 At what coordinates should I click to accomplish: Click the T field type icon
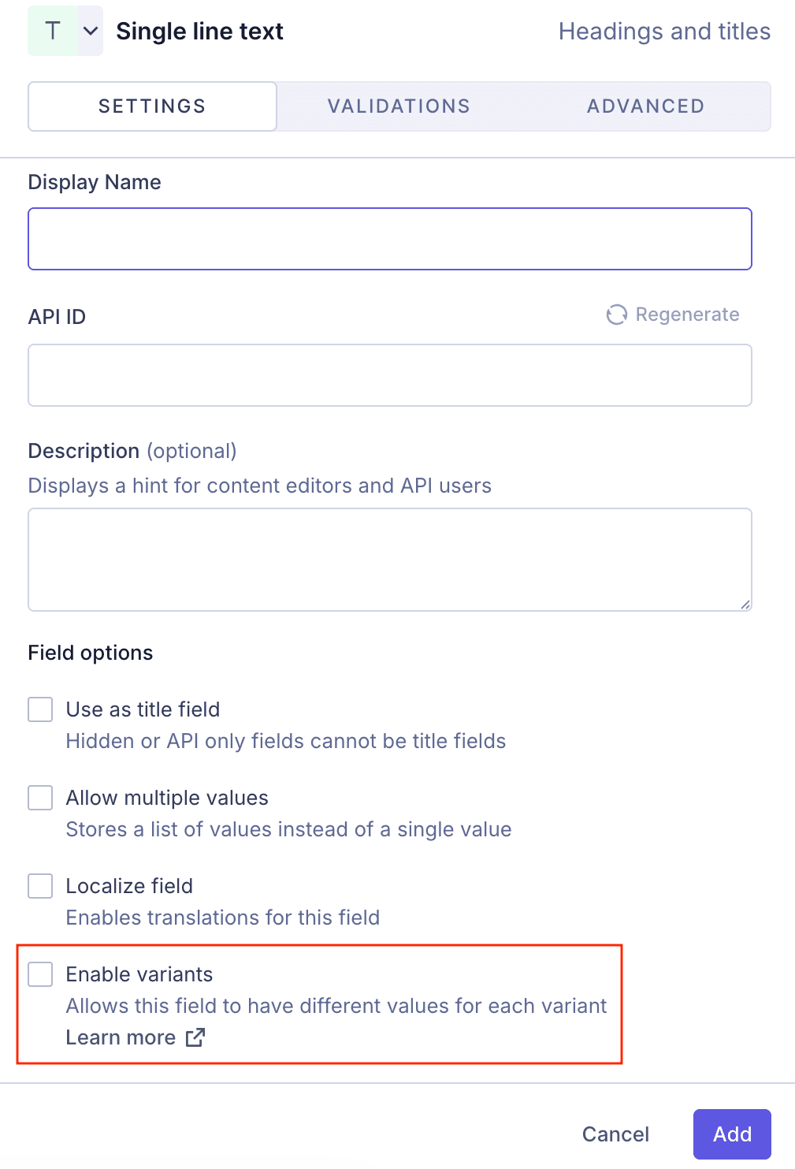(x=53, y=32)
